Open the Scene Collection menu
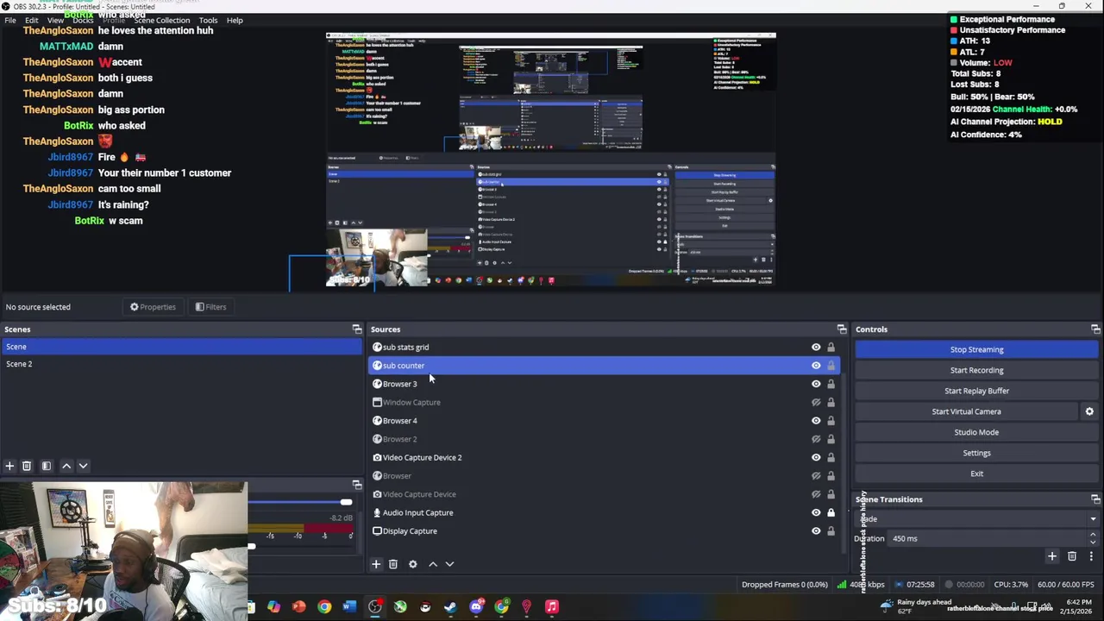This screenshot has height=621, width=1104. pos(161,20)
